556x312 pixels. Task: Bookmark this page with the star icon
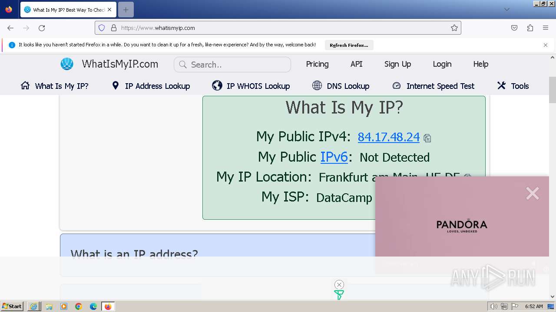click(x=454, y=28)
